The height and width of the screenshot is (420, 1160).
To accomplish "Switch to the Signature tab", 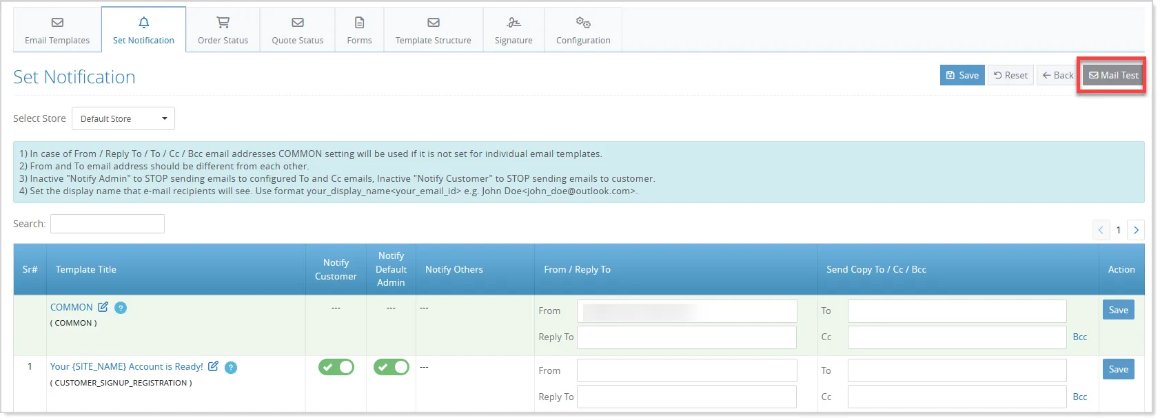I will click(x=513, y=30).
